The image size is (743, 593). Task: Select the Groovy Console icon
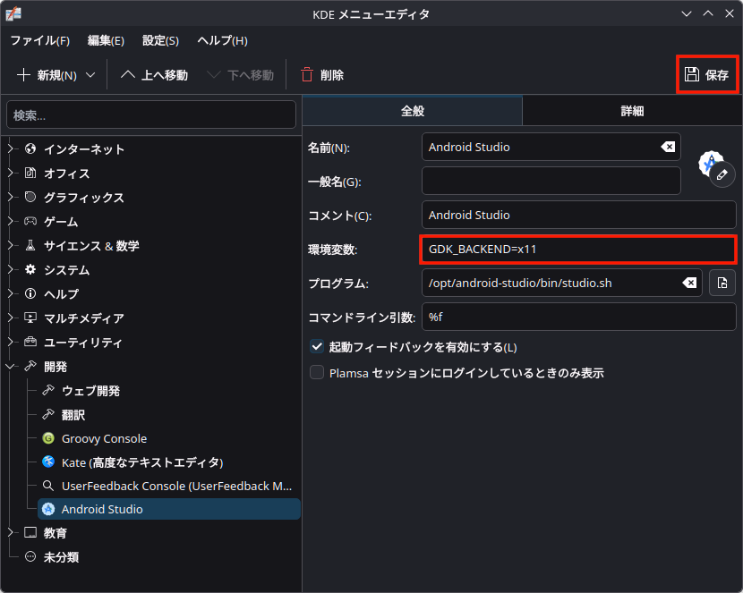point(48,438)
